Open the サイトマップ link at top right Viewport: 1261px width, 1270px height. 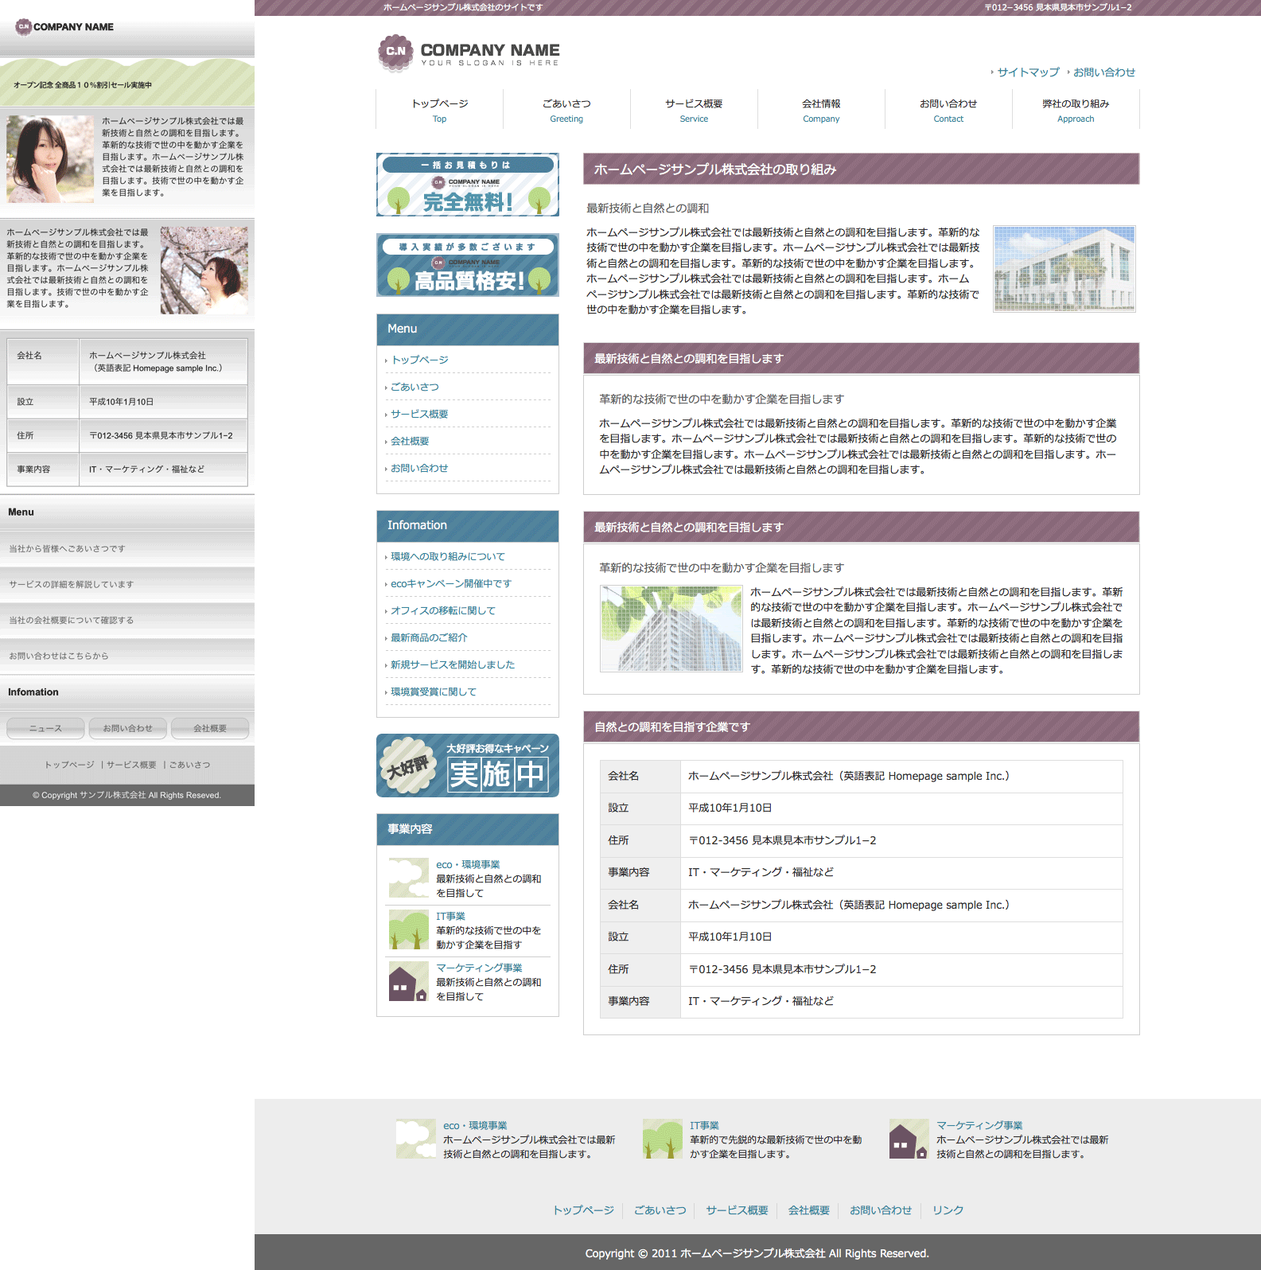point(1028,72)
